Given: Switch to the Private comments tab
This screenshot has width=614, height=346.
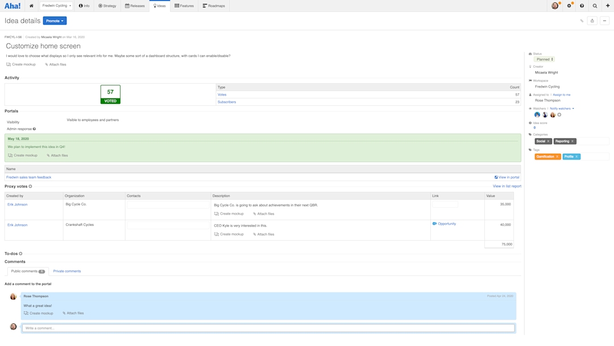Looking at the screenshot, I should [67, 271].
